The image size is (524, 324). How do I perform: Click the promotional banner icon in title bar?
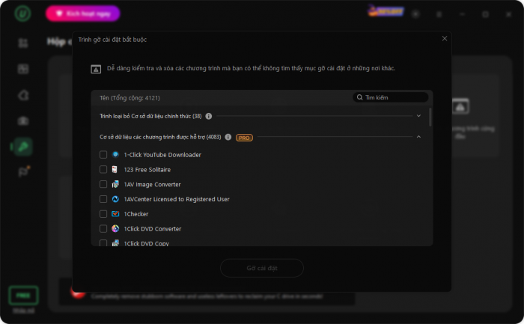pos(386,11)
